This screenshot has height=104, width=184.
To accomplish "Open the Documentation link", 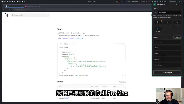I will [119, 44].
